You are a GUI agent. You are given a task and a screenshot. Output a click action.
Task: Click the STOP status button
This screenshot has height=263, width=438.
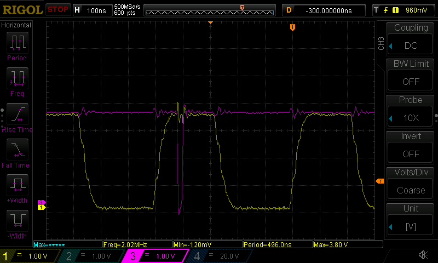pos(57,10)
